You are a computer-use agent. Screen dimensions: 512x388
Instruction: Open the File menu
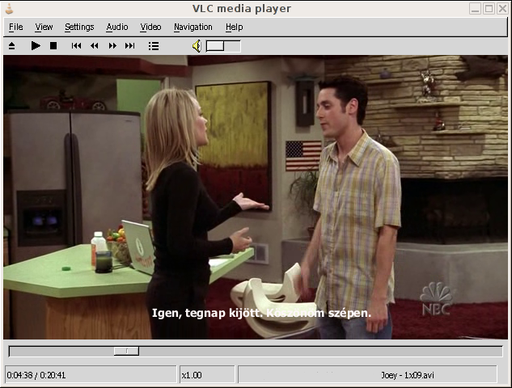(x=15, y=27)
